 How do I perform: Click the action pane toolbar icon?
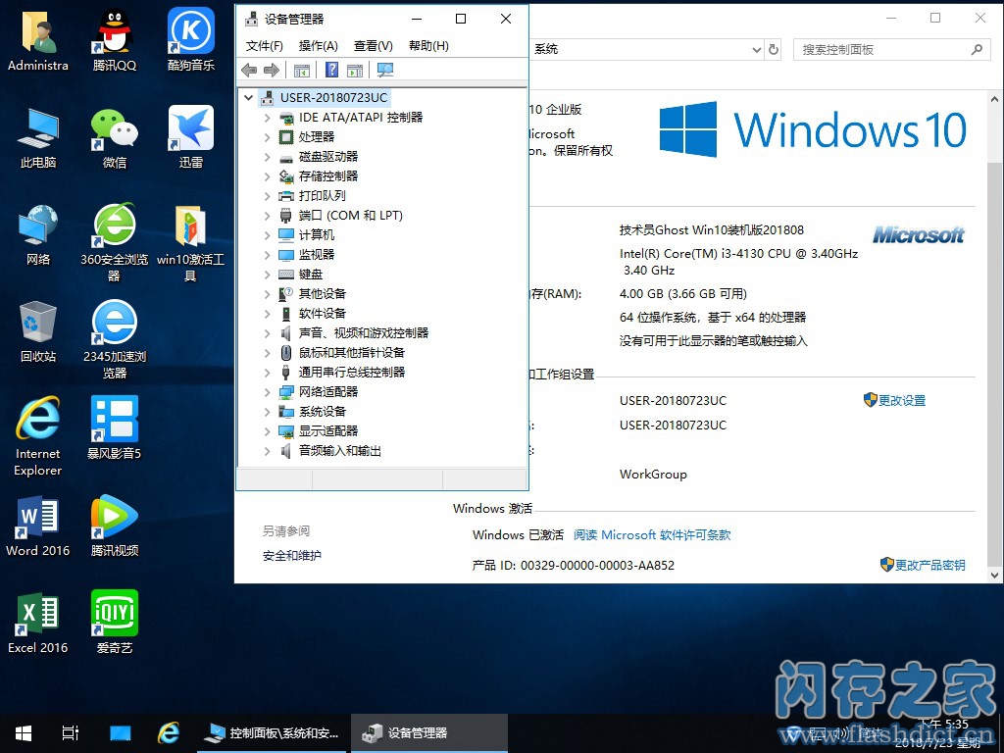pyautogui.click(x=355, y=71)
